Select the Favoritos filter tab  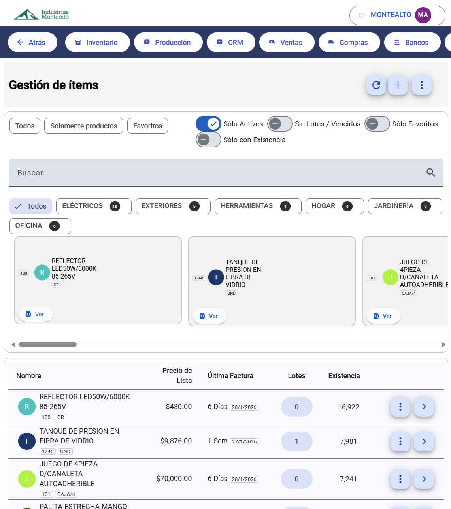(x=147, y=126)
